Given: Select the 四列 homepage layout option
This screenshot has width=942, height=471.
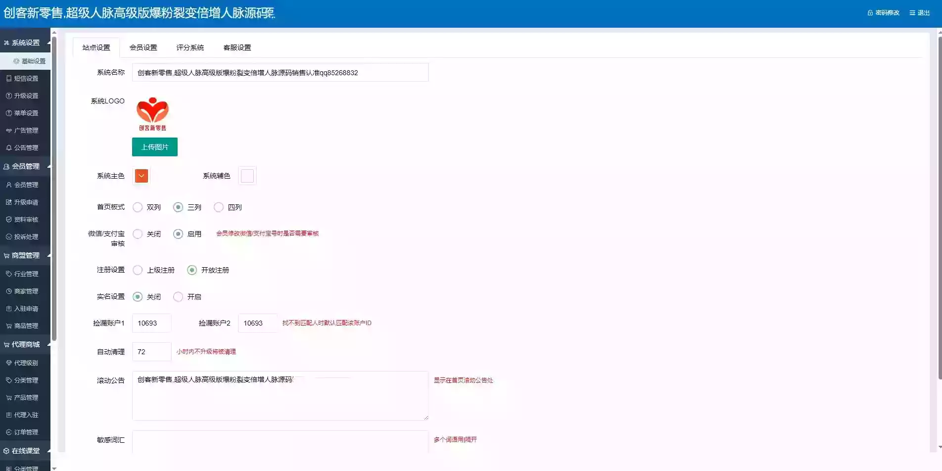Looking at the screenshot, I should point(218,207).
